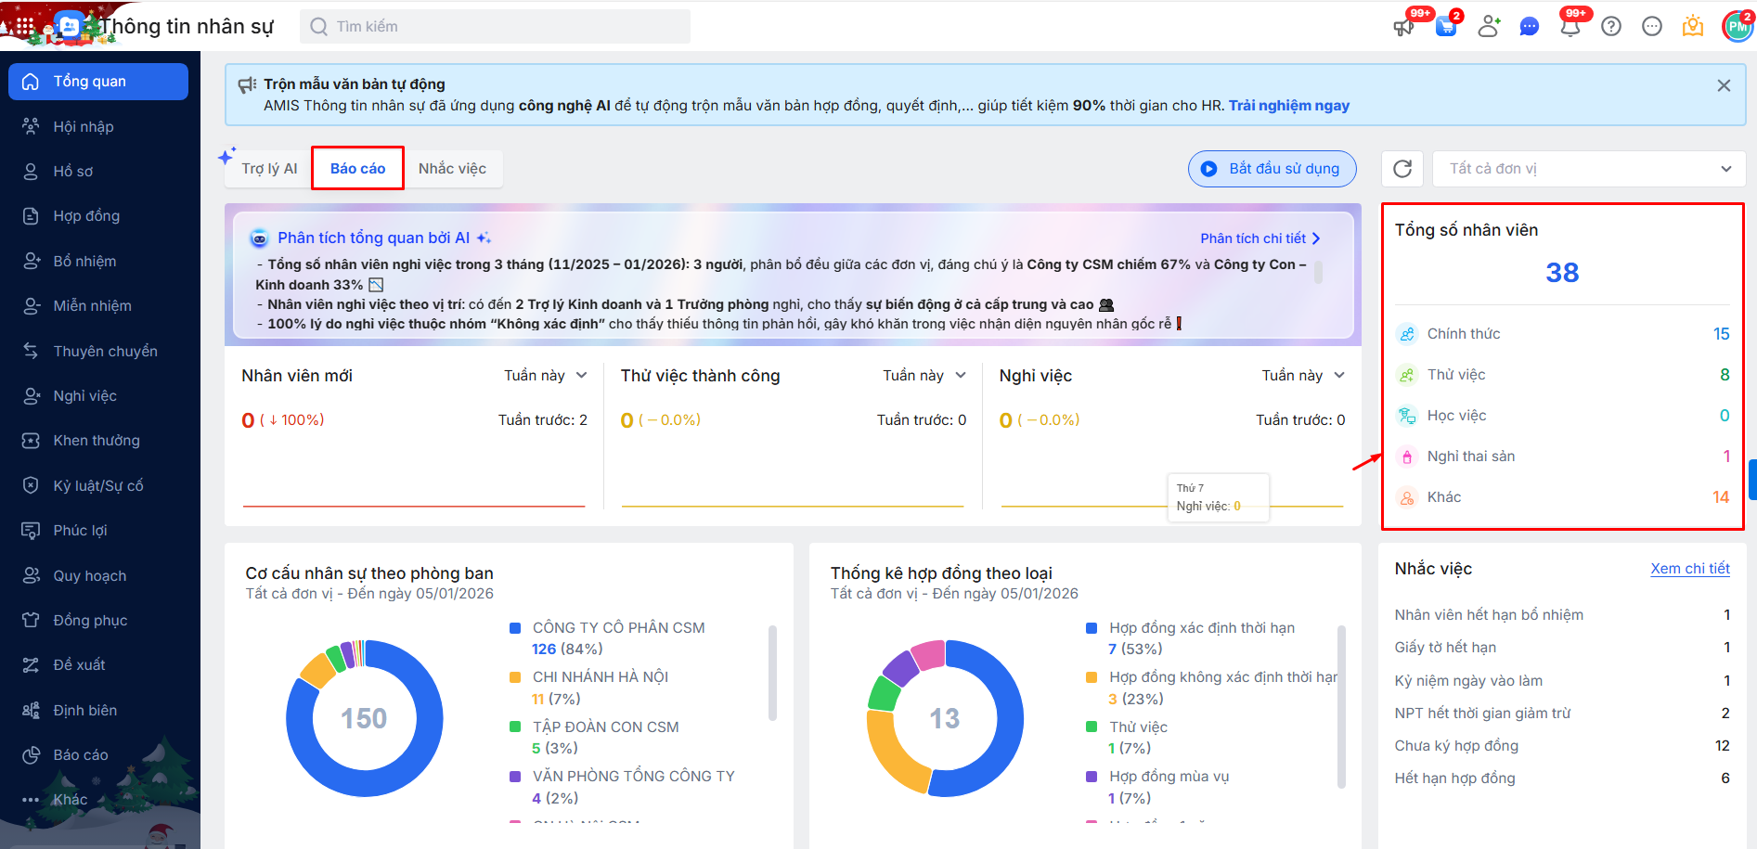Click the contract type legend scrollbar

[1341, 707]
